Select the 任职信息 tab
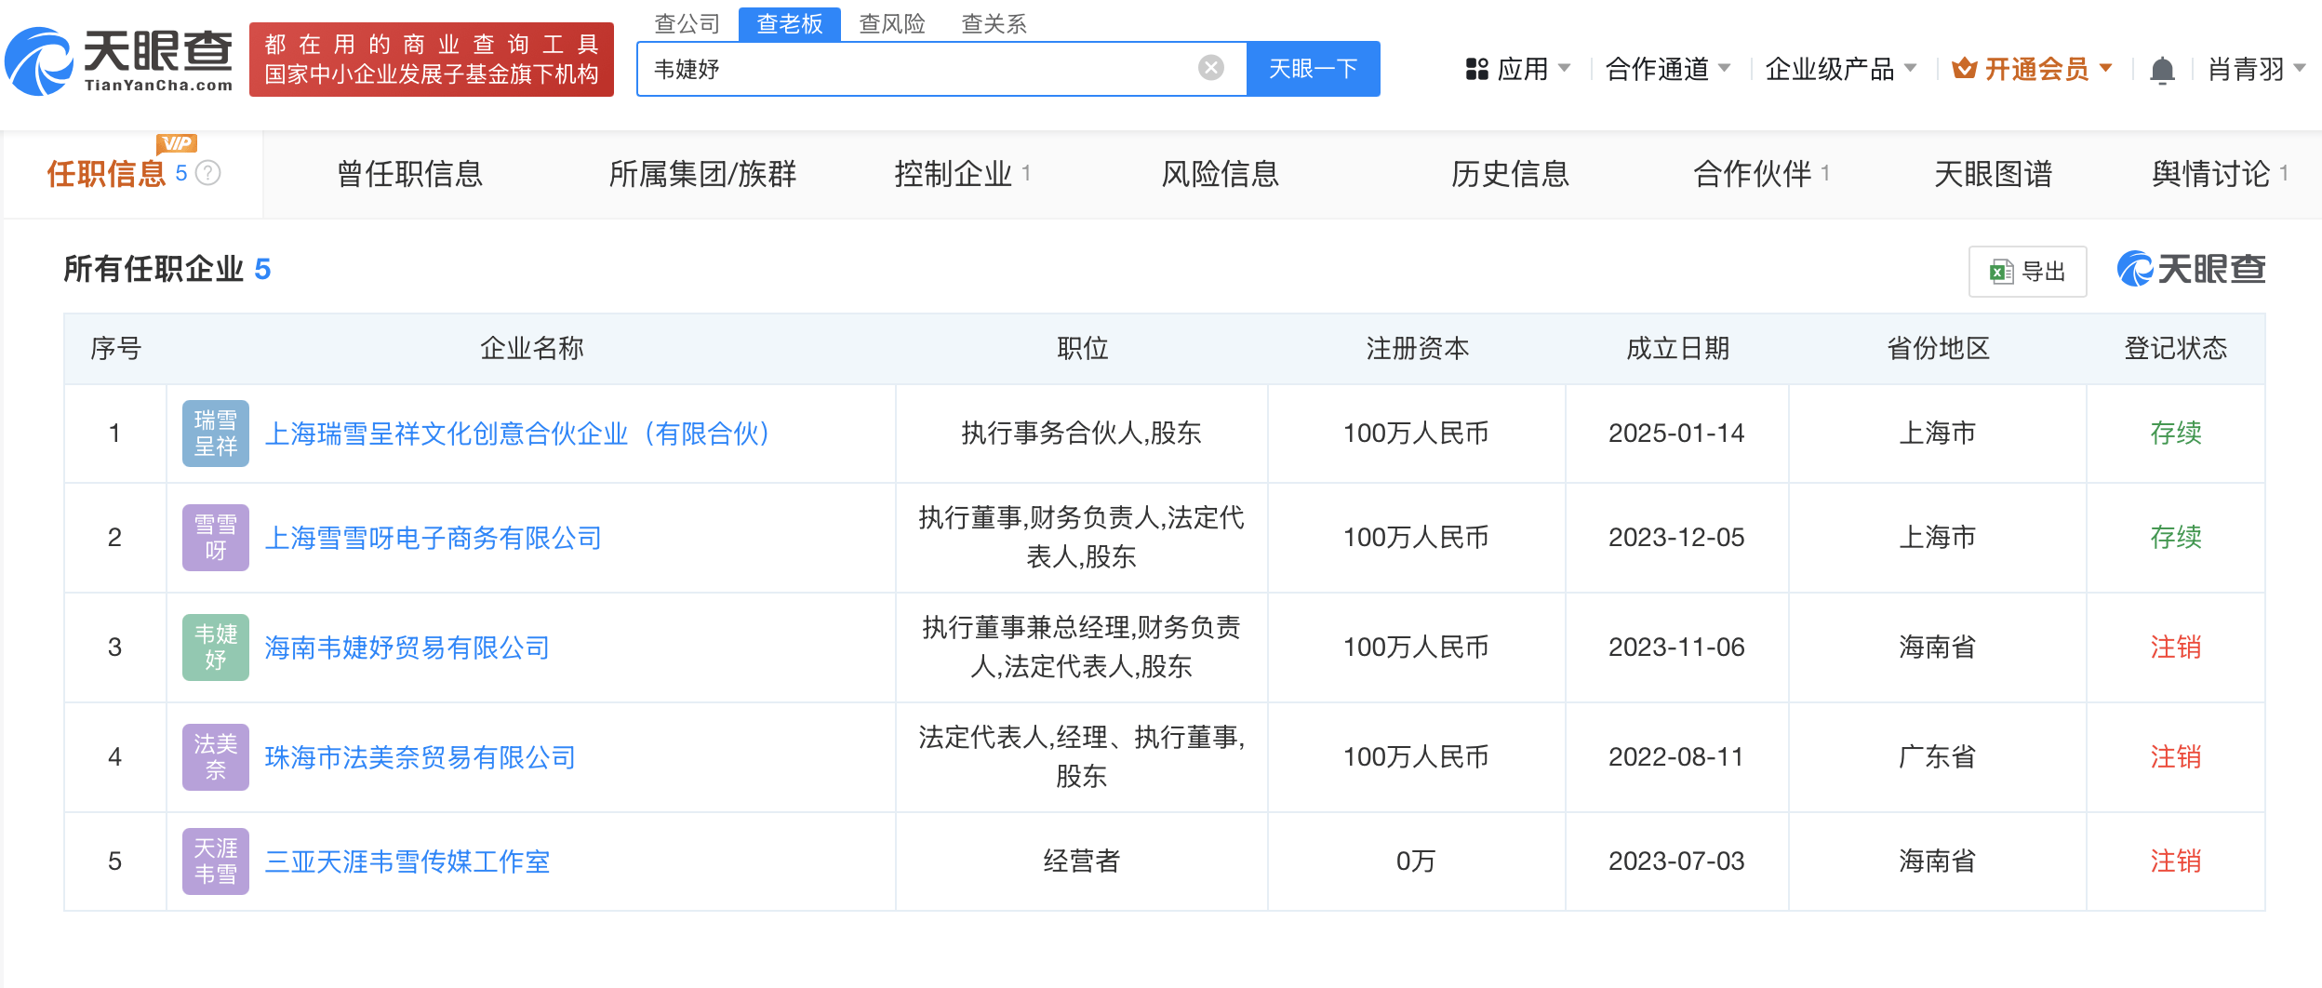The width and height of the screenshot is (2322, 988). click(x=132, y=174)
